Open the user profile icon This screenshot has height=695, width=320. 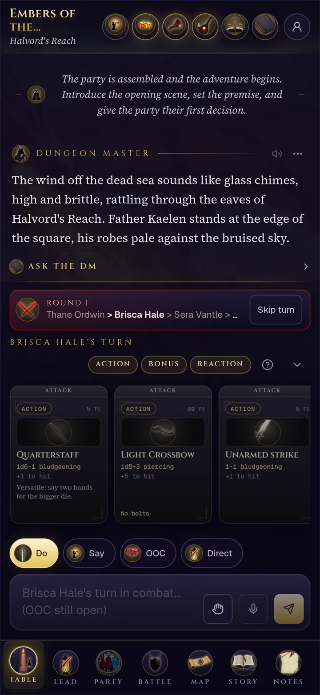(x=297, y=27)
